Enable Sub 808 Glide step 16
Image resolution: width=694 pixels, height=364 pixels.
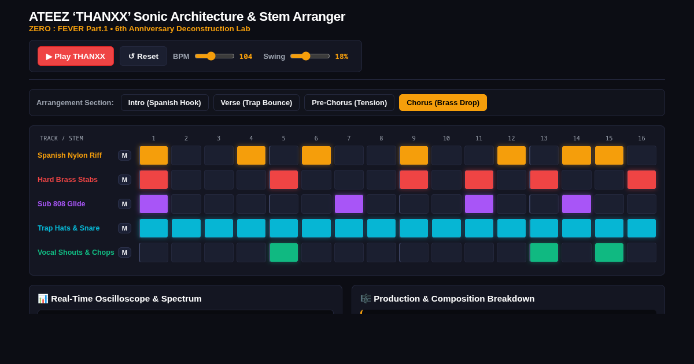[641, 204]
